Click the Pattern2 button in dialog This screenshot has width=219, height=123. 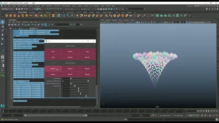70,69
